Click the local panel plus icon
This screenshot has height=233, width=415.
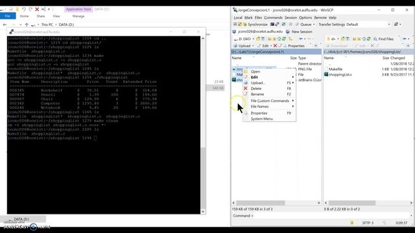click(x=316, y=46)
